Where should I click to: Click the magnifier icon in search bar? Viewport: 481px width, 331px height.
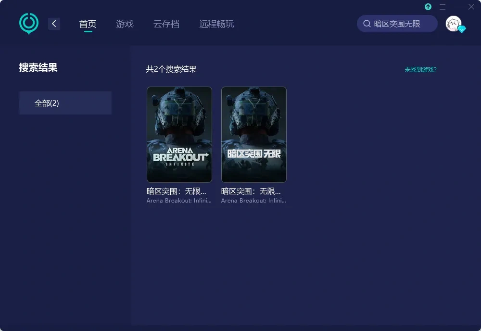[367, 23]
